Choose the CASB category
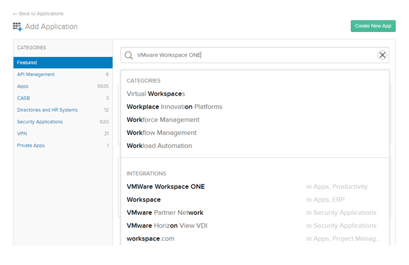409x265 pixels. [x=23, y=98]
